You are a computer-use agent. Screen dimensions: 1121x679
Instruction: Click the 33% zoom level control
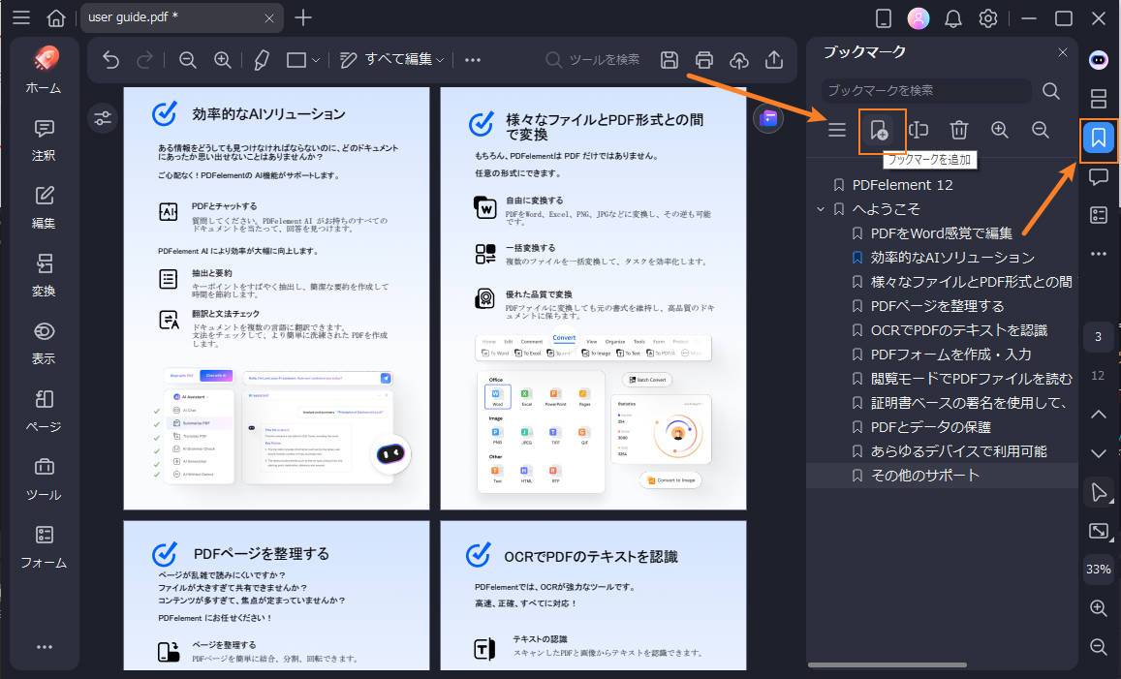pos(1098,570)
